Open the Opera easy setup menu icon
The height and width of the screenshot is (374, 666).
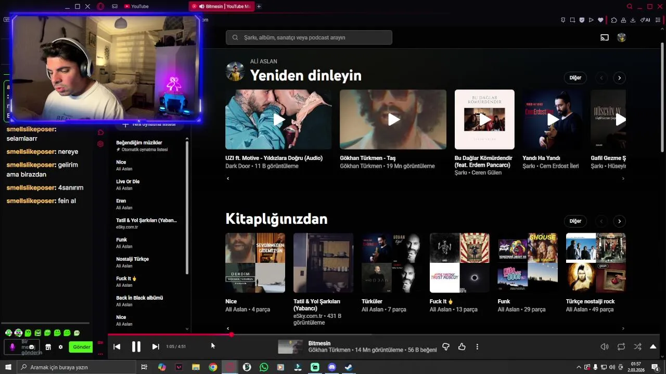658,20
